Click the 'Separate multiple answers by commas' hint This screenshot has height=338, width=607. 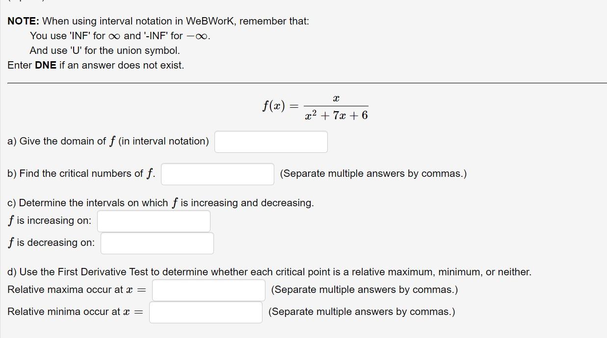tap(372, 173)
